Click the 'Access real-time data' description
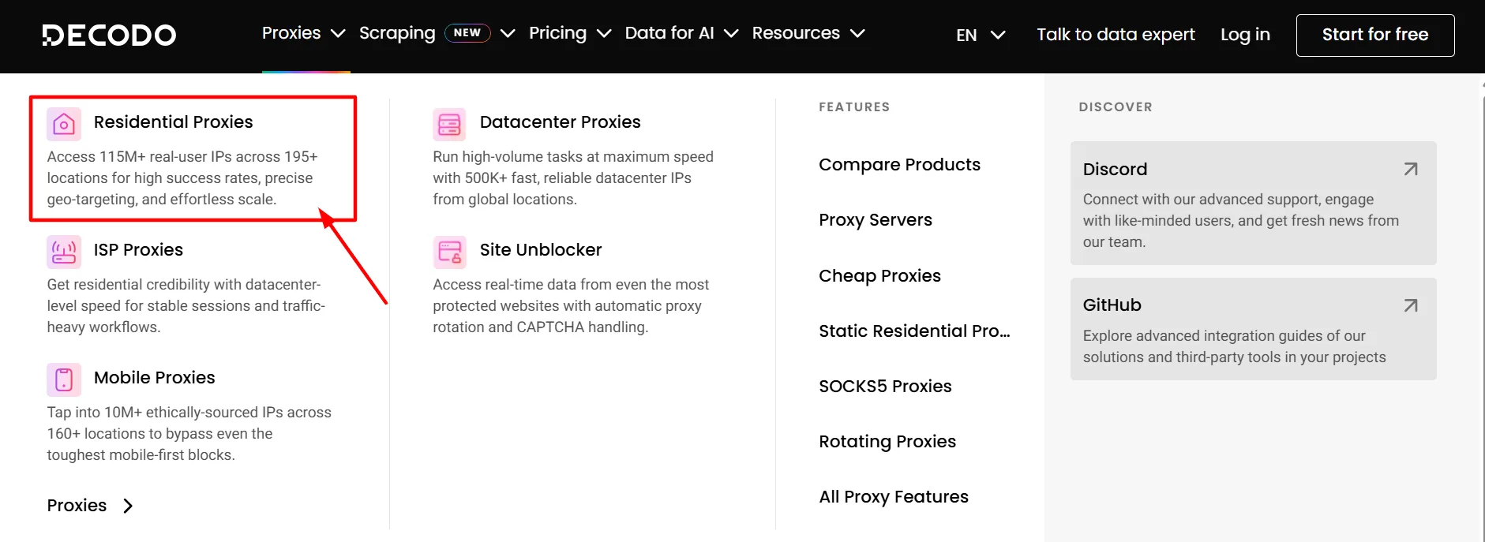Screen dimensions: 1485x542 click(x=571, y=306)
